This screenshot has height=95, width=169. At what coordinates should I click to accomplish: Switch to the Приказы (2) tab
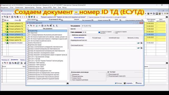pyautogui.click(x=5, y=60)
